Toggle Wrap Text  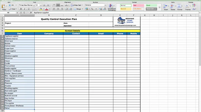(x=77, y=5)
